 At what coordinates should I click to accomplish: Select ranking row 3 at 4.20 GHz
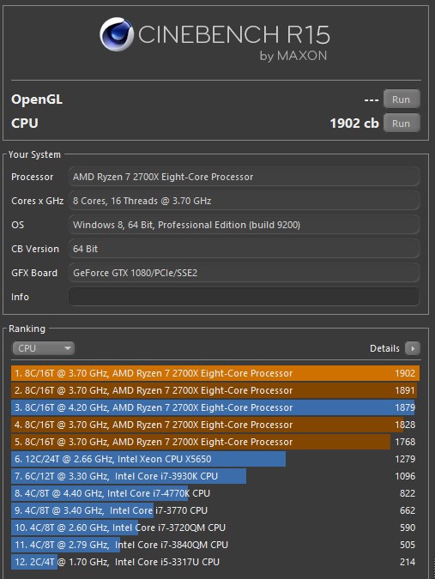[215, 407]
